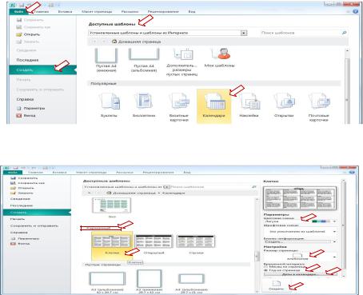Expand the Цветовая схема color dropdown
This screenshot has width=363, height=295.
click(x=334, y=221)
